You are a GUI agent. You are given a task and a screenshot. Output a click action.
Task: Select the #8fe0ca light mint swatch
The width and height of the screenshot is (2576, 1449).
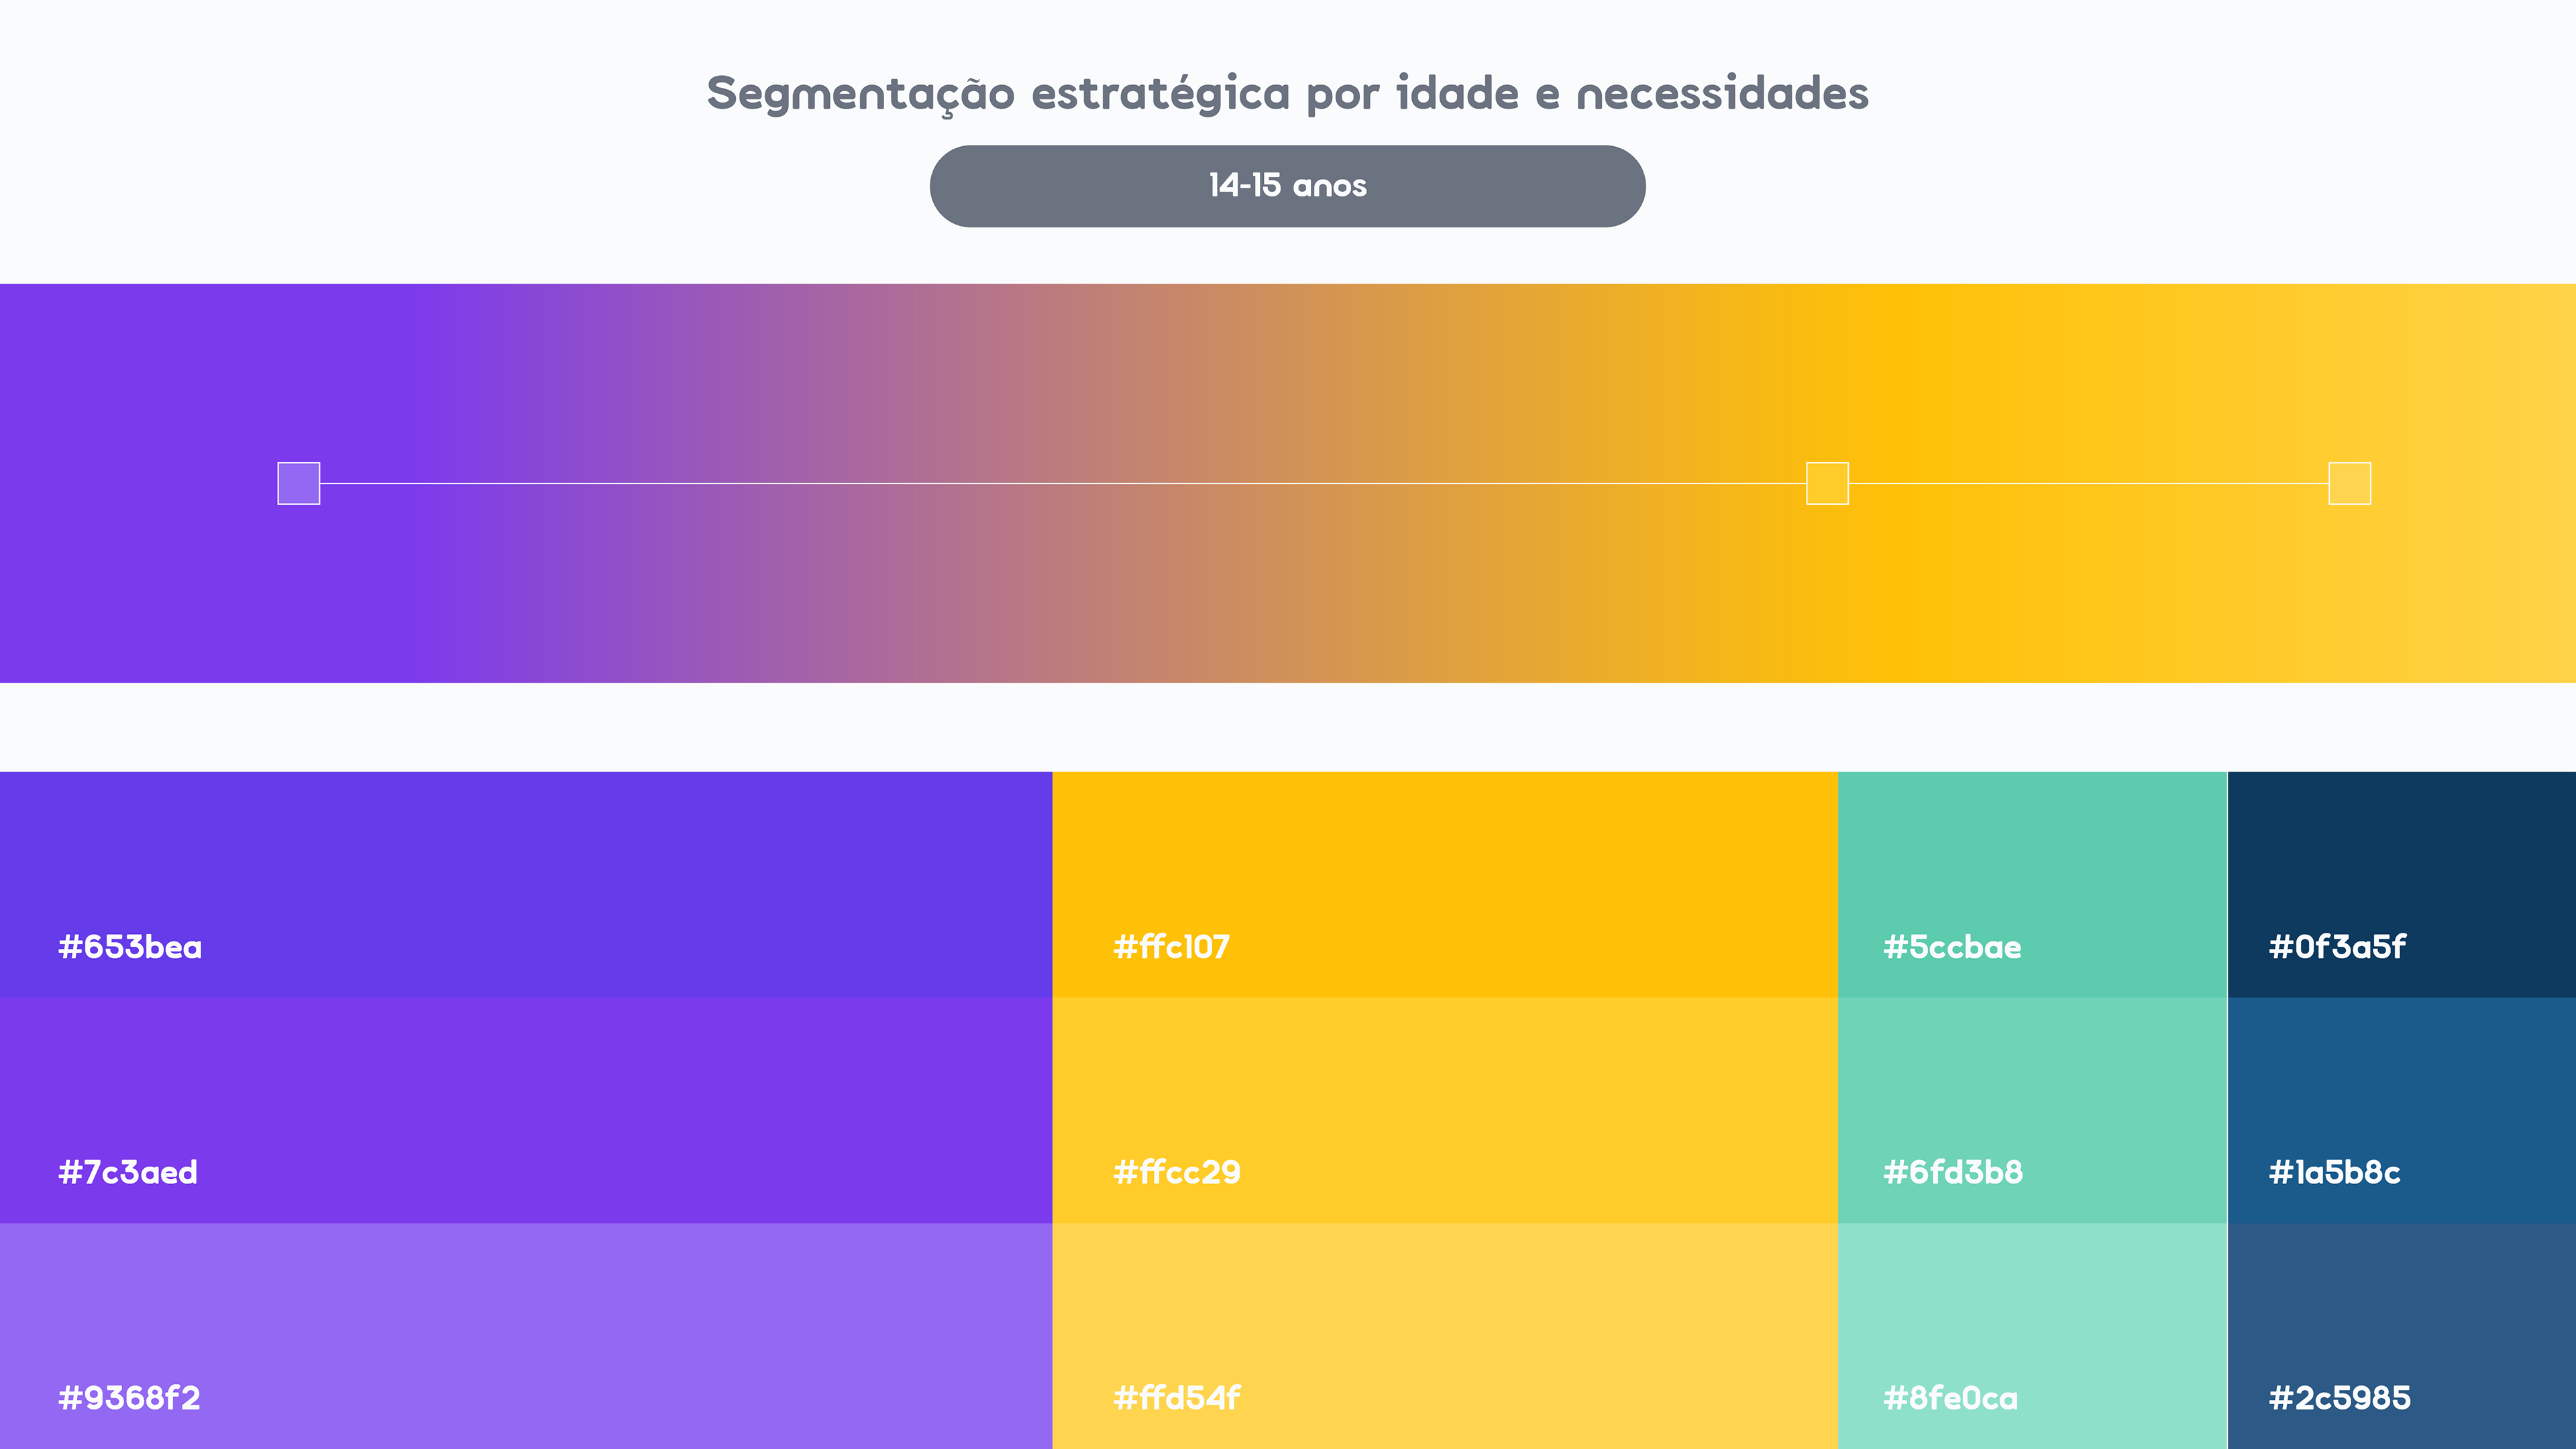(2033, 1336)
